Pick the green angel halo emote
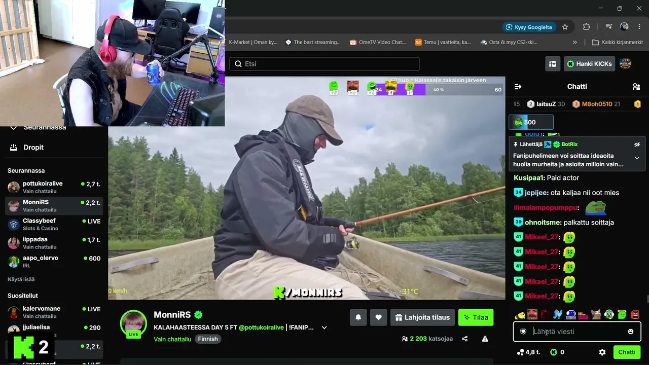 coord(622,314)
